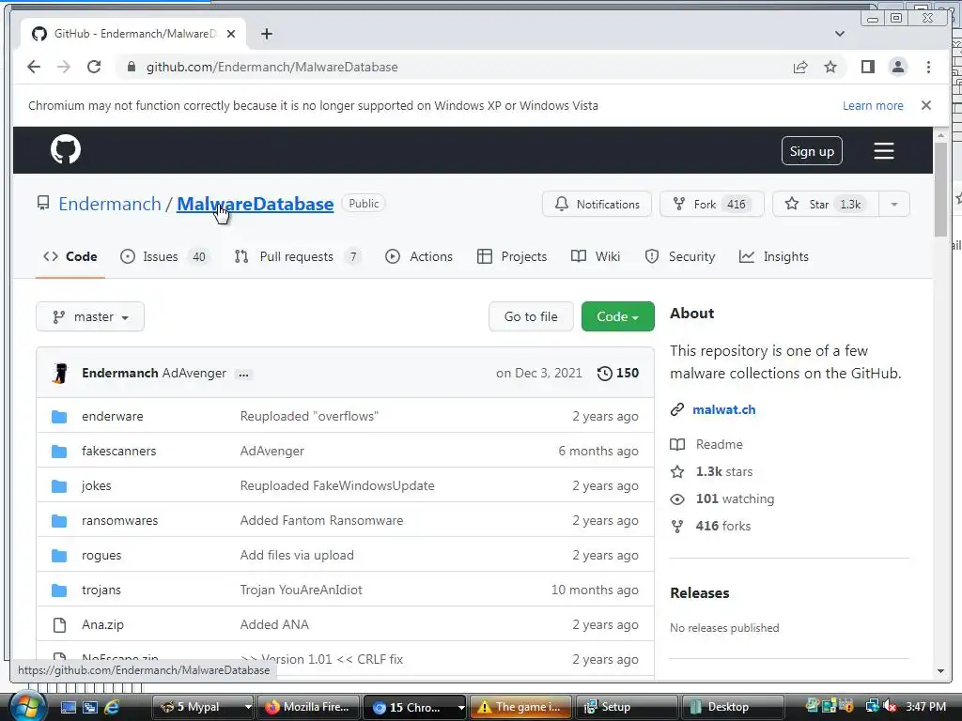The width and height of the screenshot is (962, 721).
Task: Toggle the browser side panel icon
Action: (867, 67)
